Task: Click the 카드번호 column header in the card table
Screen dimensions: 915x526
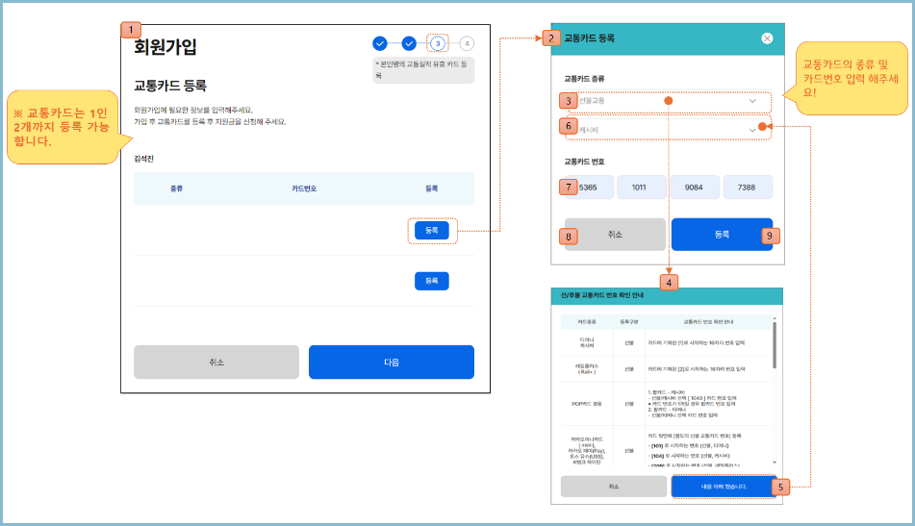Action: [x=304, y=188]
